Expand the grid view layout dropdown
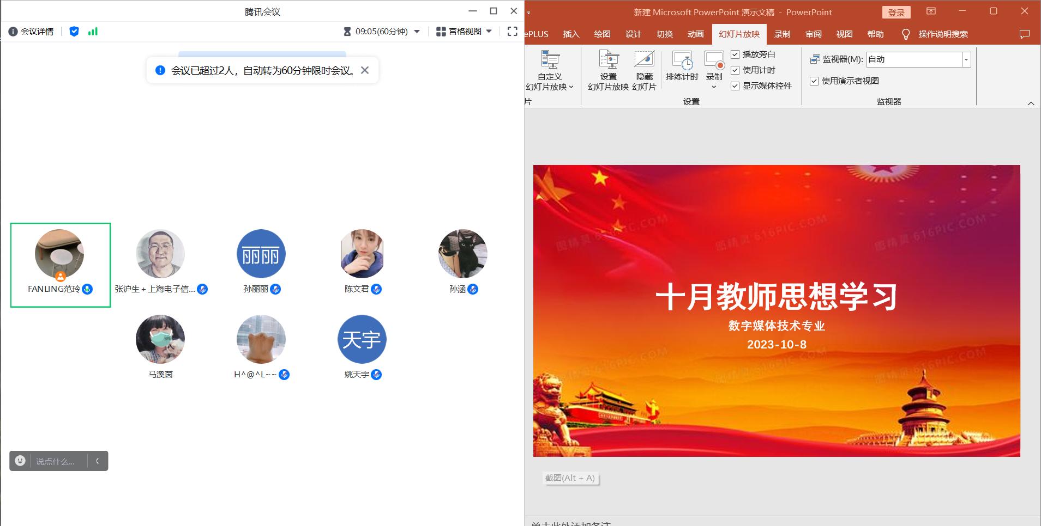Viewport: 1041px width, 526px height. click(x=489, y=32)
